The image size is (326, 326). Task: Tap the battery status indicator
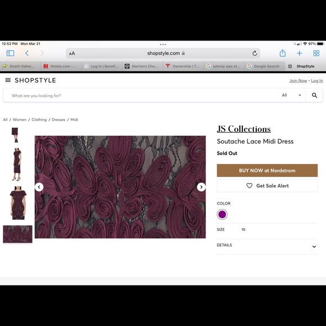pyautogui.click(x=320, y=44)
